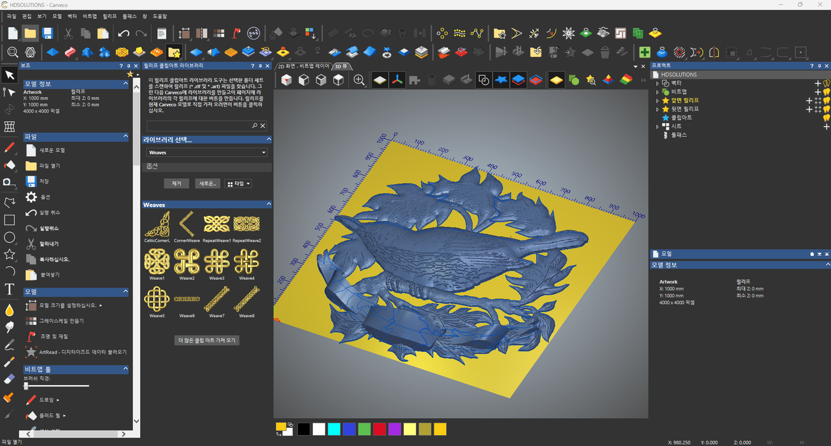Toggle lightbulb visibility for 클립아트 item
This screenshot has width=831, height=446.
click(826, 118)
